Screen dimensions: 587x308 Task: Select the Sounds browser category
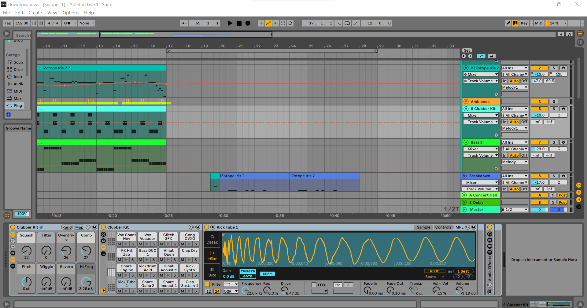click(15, 62)
